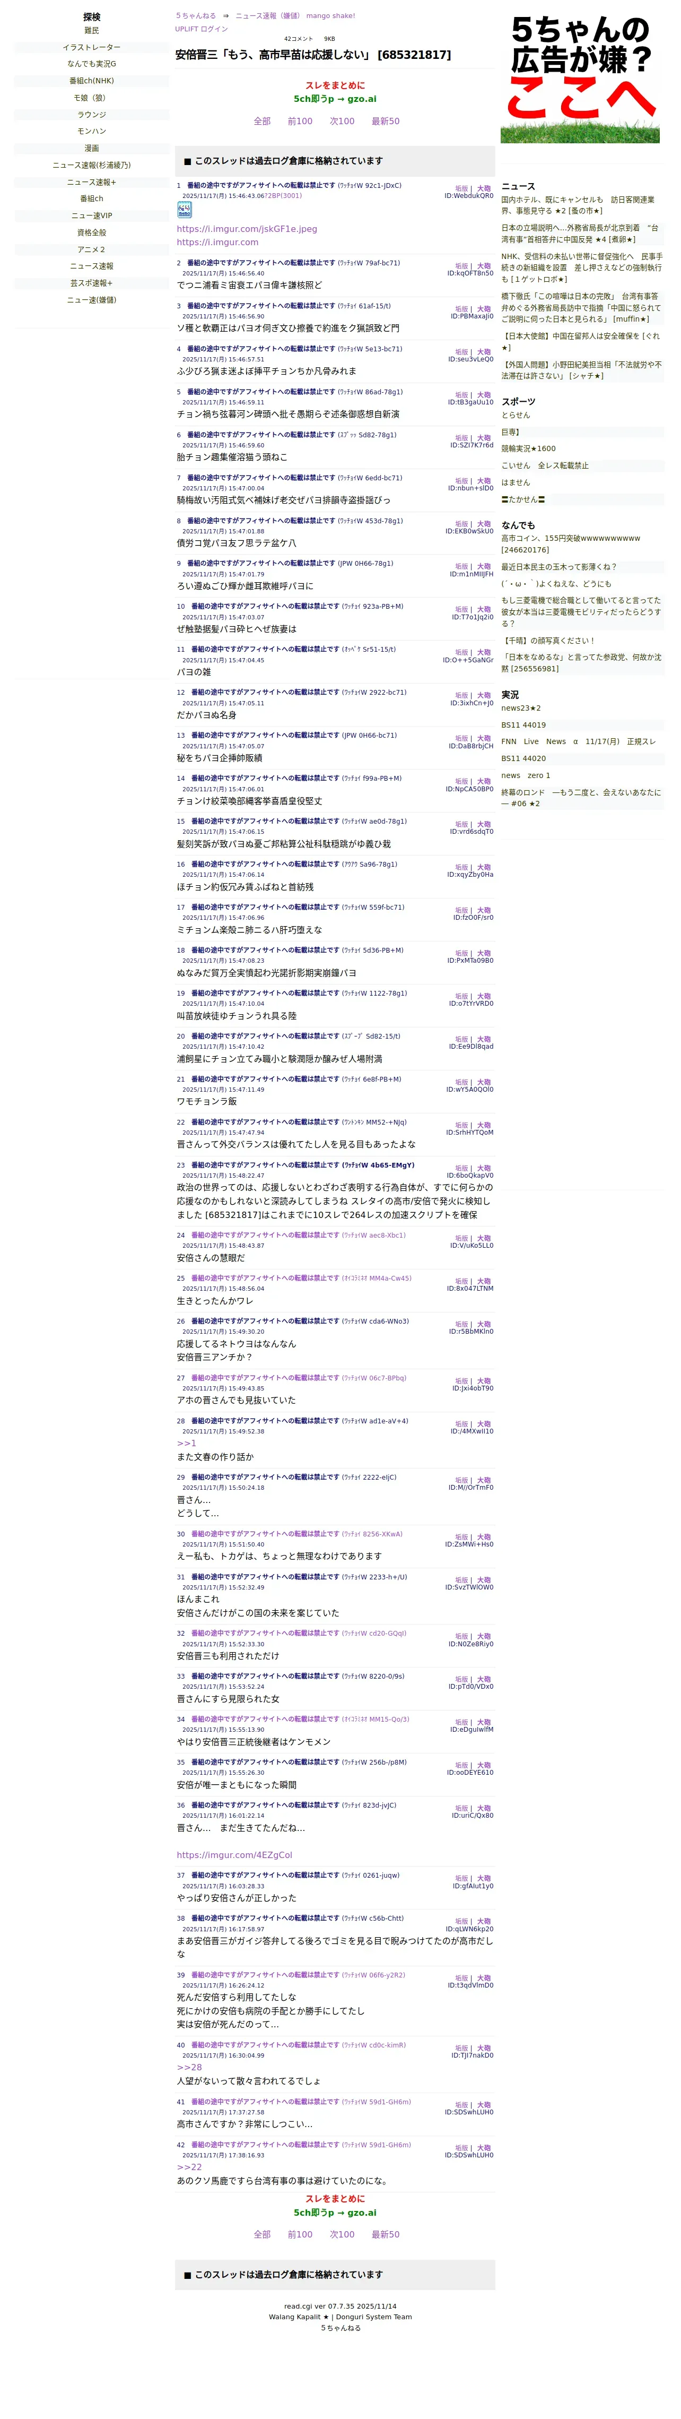Open https://imgur.com/4EZgCol link in post 36
Screen dimensions: 681x2419
point(234,1855)
